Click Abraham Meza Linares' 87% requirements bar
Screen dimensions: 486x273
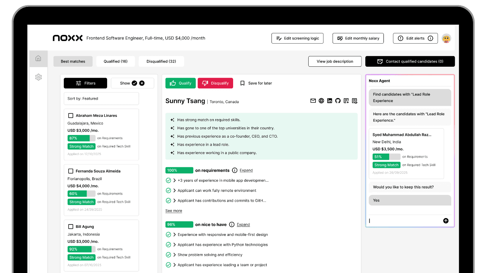(x=82, y=138)
